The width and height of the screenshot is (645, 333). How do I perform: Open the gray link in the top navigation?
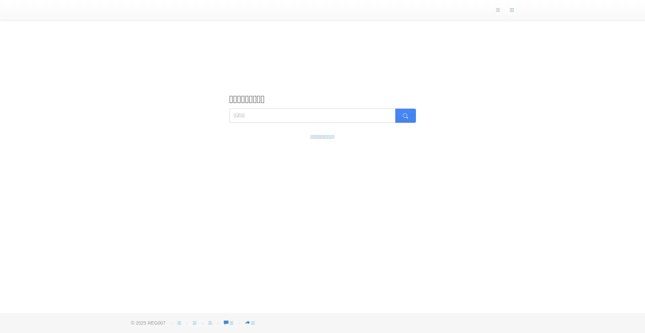(498, 10)
